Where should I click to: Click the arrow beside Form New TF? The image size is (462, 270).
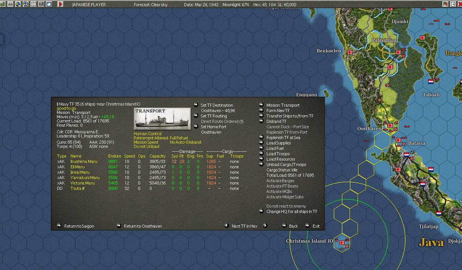click(262, 110)
